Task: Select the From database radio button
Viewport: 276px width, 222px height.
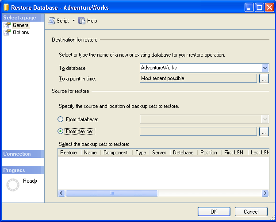Action: (60, 119)
